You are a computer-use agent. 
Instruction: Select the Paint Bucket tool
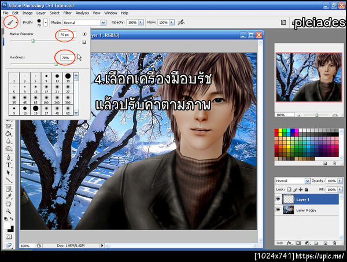(9, 134)
